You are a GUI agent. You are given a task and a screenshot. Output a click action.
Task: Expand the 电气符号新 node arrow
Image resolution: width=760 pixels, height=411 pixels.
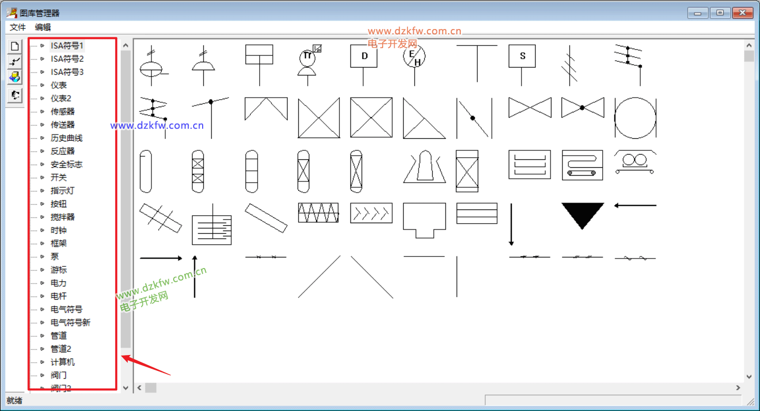pyautogui.click(x=42, y=322)
